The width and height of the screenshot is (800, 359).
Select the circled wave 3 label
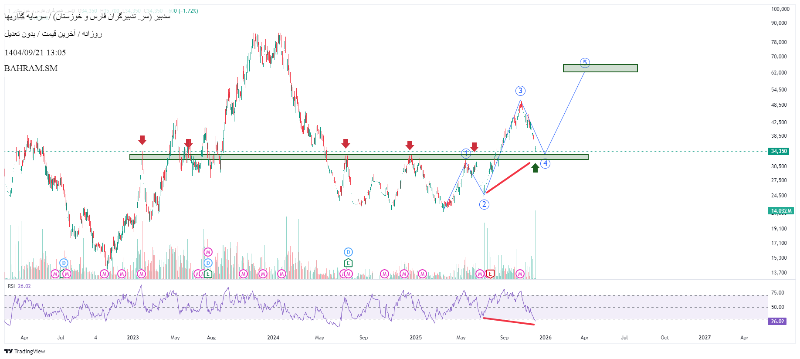(x=520, y=91)
